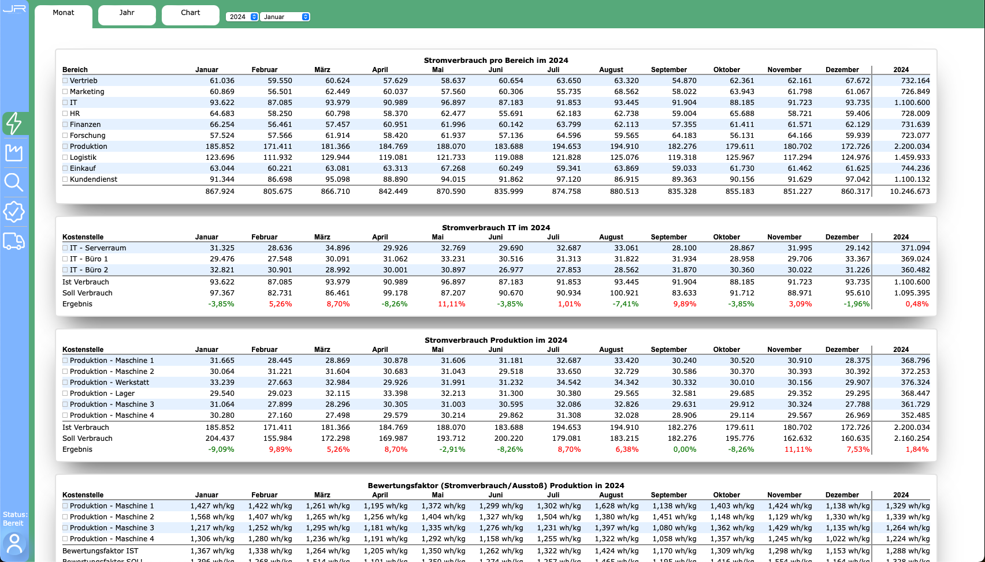
Task: Switch to the Chart tab
Action: tap(191, 13)
